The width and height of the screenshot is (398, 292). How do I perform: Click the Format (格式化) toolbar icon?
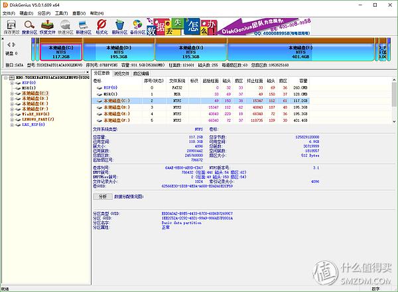click(101, 26)
